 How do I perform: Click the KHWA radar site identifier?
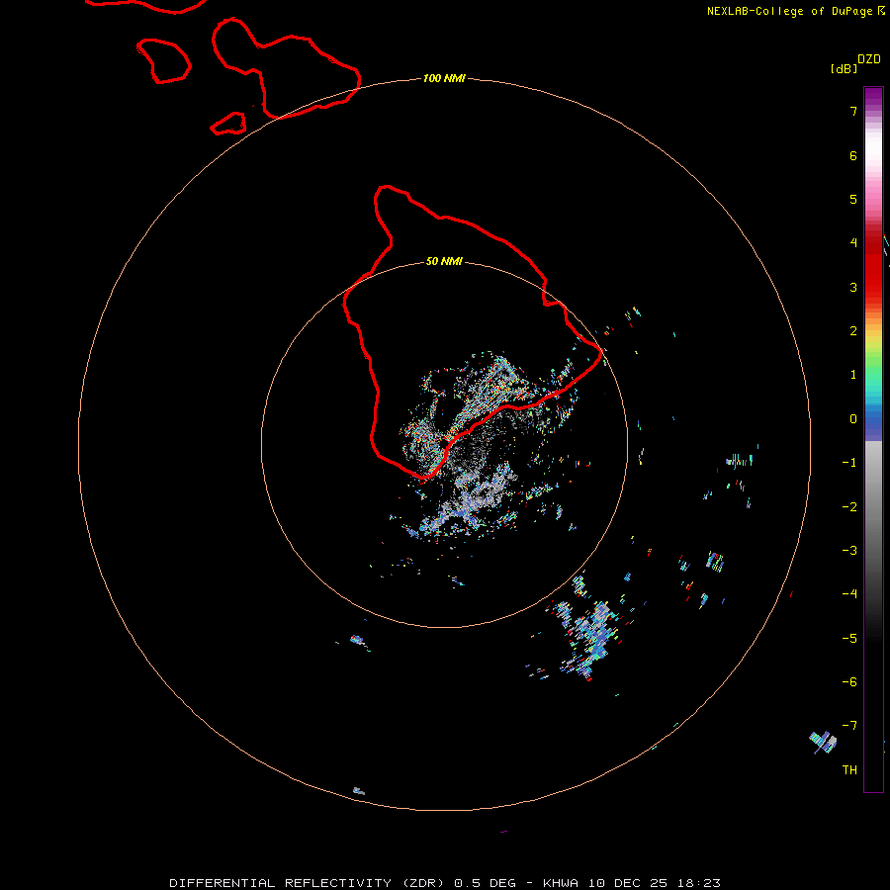point(561,883)
